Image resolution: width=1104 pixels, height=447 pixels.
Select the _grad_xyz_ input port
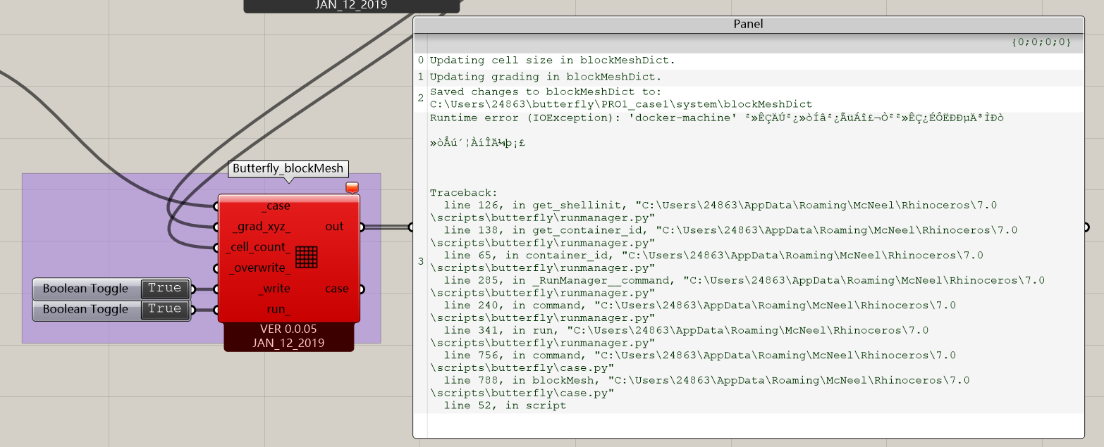pos(215,227)
